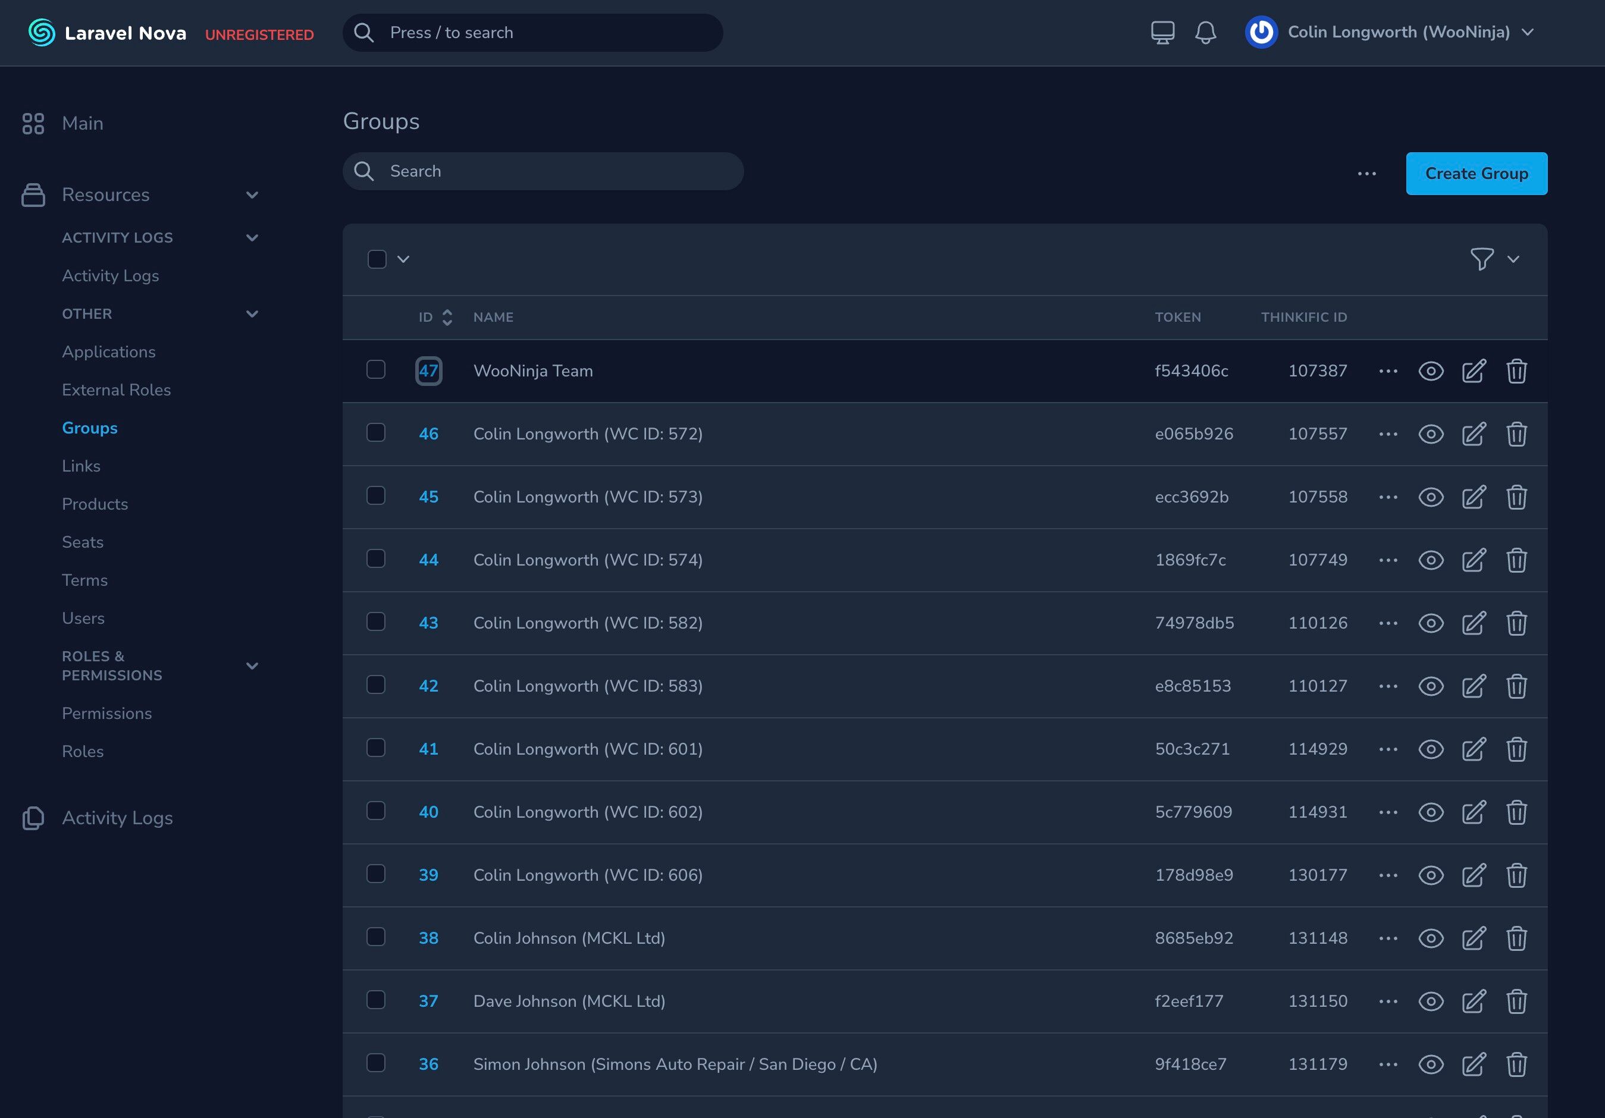Open the Colin Longworth user menu dropdown
Viewport: 1605px width, 1118px height.
point(1390,32)
